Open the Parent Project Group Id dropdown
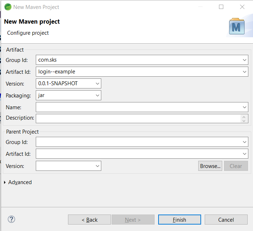 pos(244,142)
